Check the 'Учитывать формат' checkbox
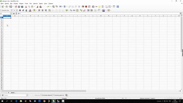The width and height of the screenshot is (183, 103). [x=41, y=95]
